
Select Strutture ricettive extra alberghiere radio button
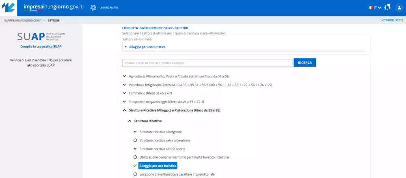pyautogui.click(x=135, y=140)
